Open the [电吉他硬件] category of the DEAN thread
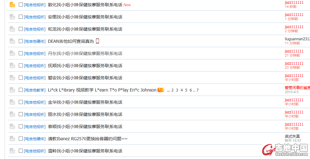Image resolution: width=310 pixels, height=159 pixels. coord(35,42)
